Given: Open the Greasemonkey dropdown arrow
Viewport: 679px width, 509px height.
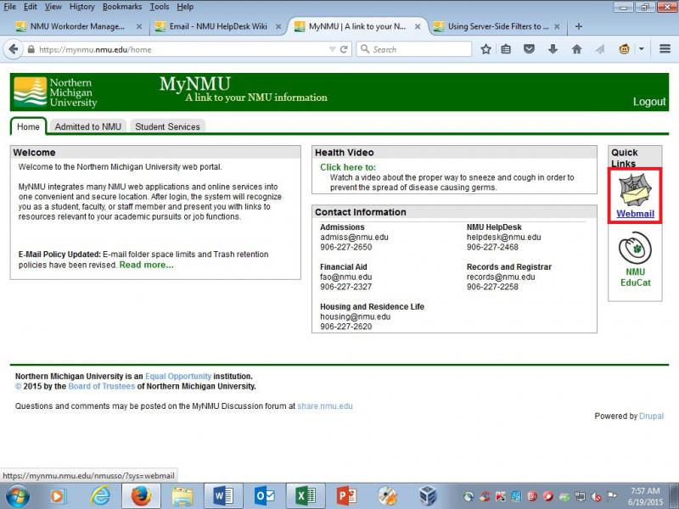Looking at the screenshot, I should tap(642, 49).
